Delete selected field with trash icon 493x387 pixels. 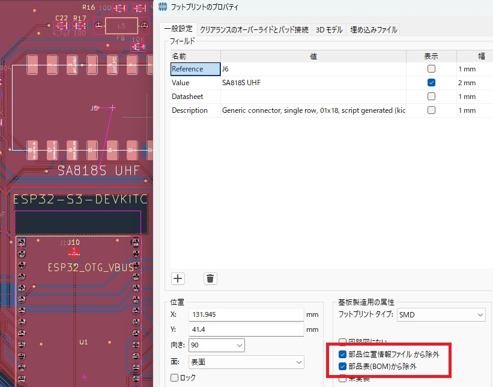(210, 278)
